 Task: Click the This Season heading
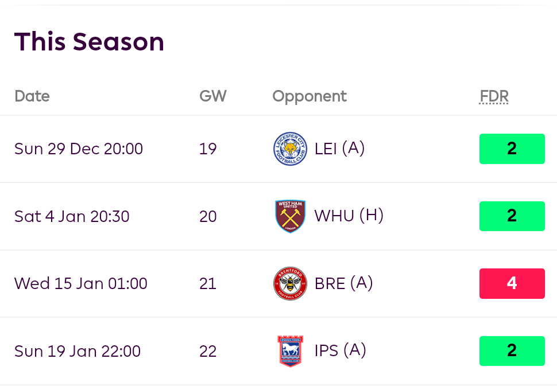point(89,42)
